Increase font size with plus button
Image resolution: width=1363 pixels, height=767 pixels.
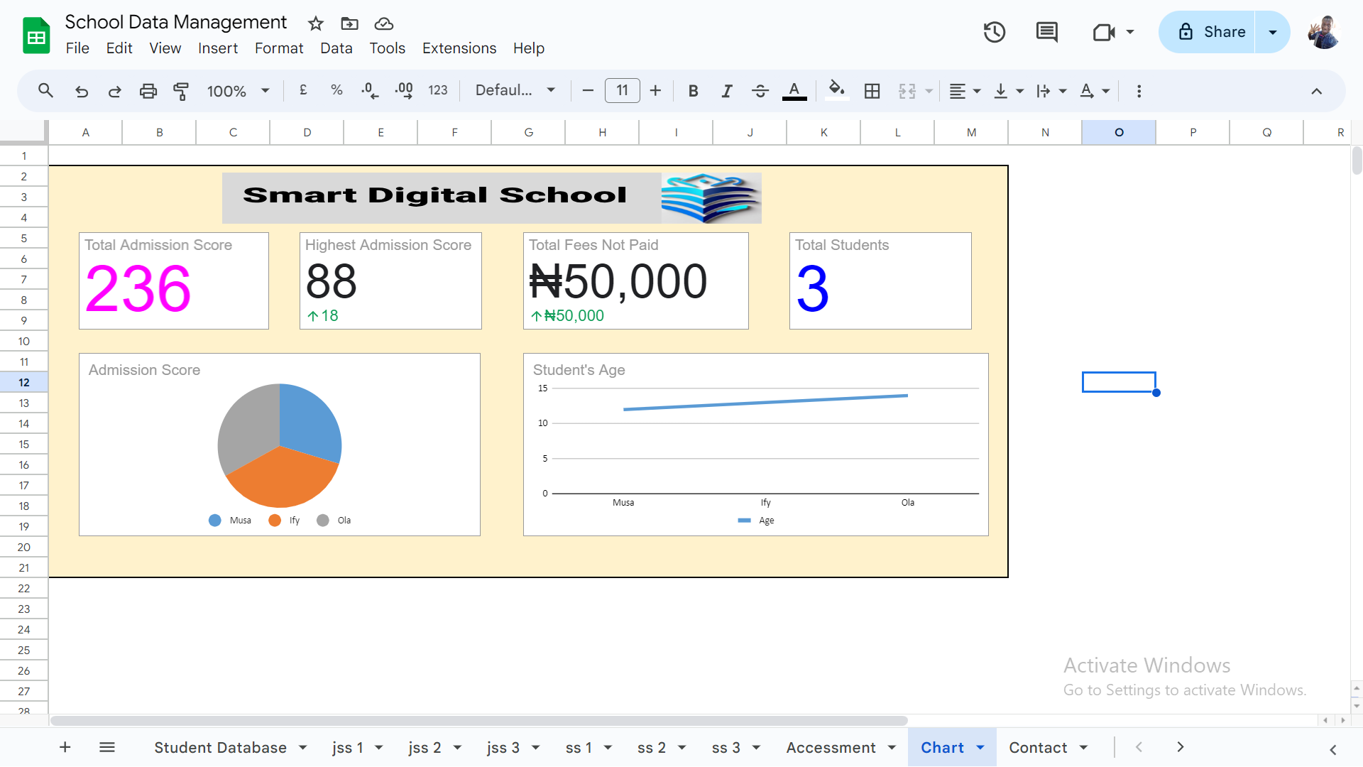pos(655,91)
